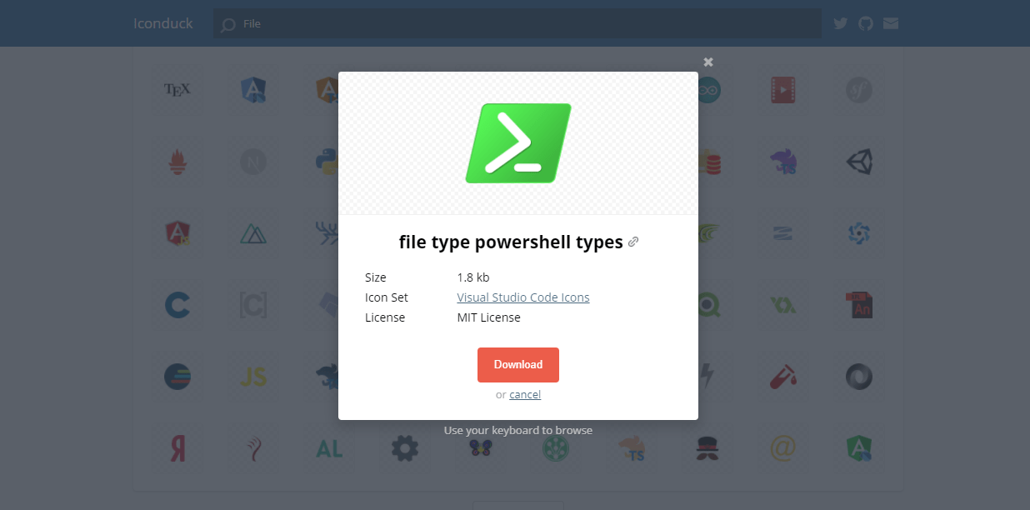Select the blue C language icon
1030x510 pixels.
[x=177, y=305]
